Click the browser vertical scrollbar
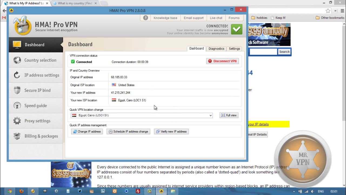This screenshot has height=195, width=346. (344, 73)
